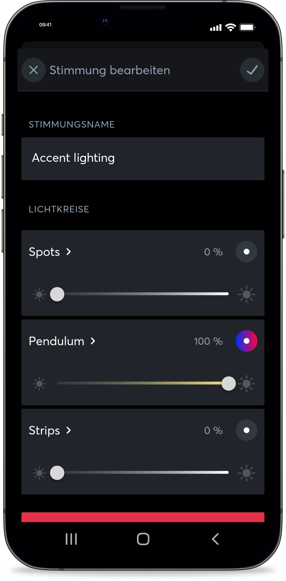
Task: Click the bright sun icon for Strips
Action: pyautogui.click(x=247, y=473)
